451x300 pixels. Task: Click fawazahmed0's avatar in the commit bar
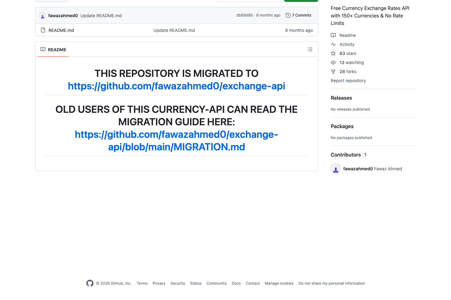42,16
